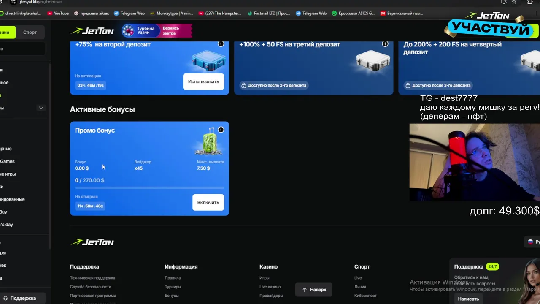
Task: Click the lock icon on Доступно после 2-го депозита
Action: pyautogui.click(x=243, y=85)
